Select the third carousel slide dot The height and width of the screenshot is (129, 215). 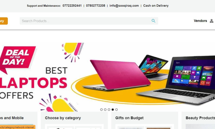pyautogui.click(x=109, y=110)
